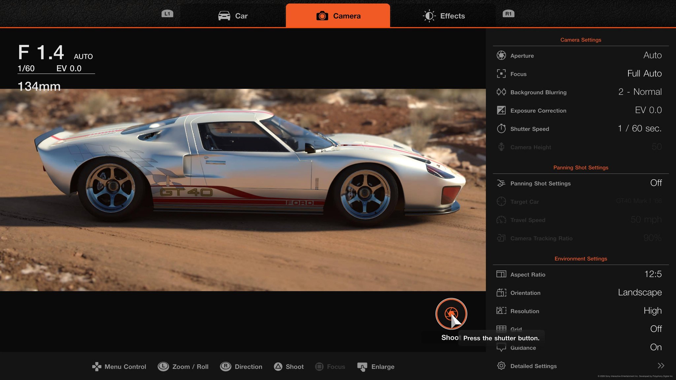This screenshot has height=380, width=676.
Task: Open the Detailed Settings label
Action: click(x=533, y=366)
